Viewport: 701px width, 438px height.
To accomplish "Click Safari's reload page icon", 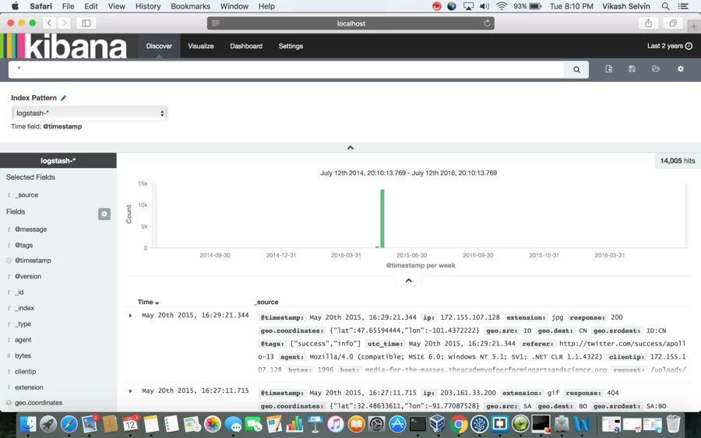I will coord(487,23).
